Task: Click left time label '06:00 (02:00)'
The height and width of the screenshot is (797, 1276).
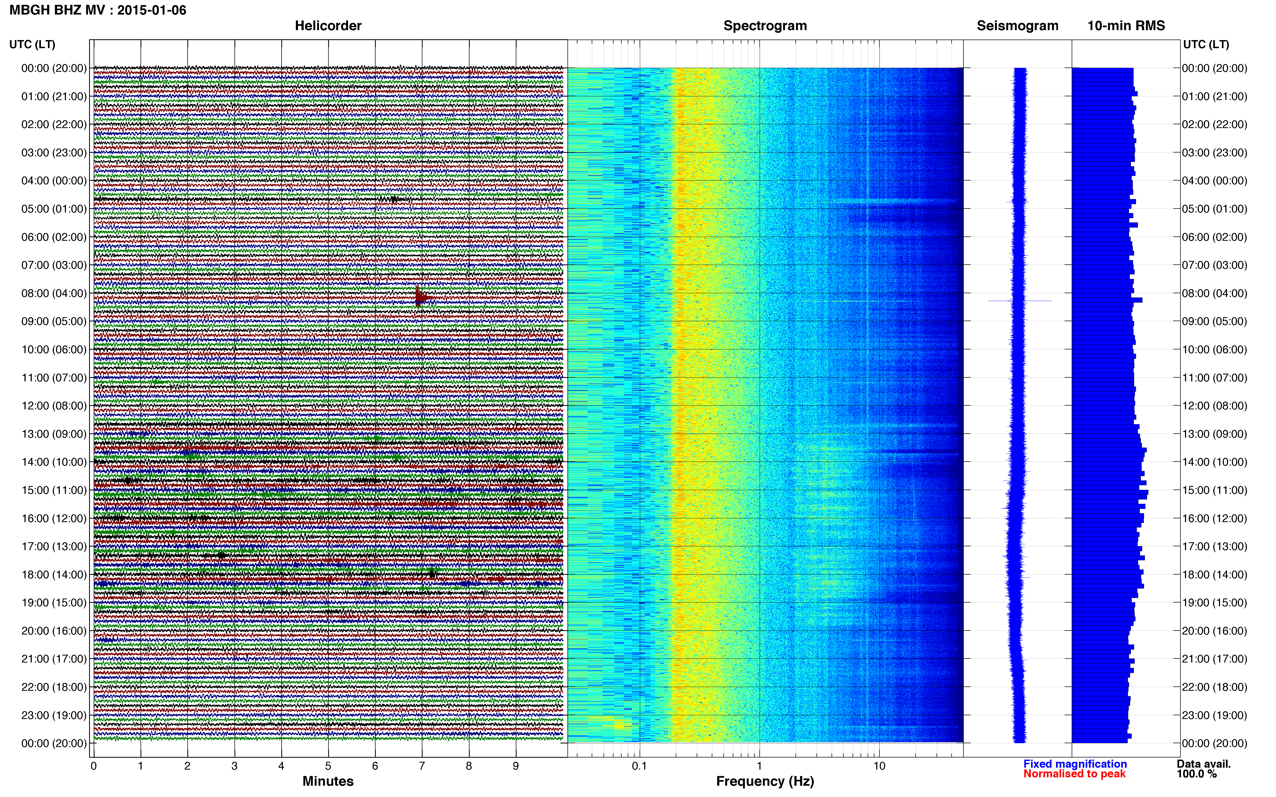Action: pos(54,237)
